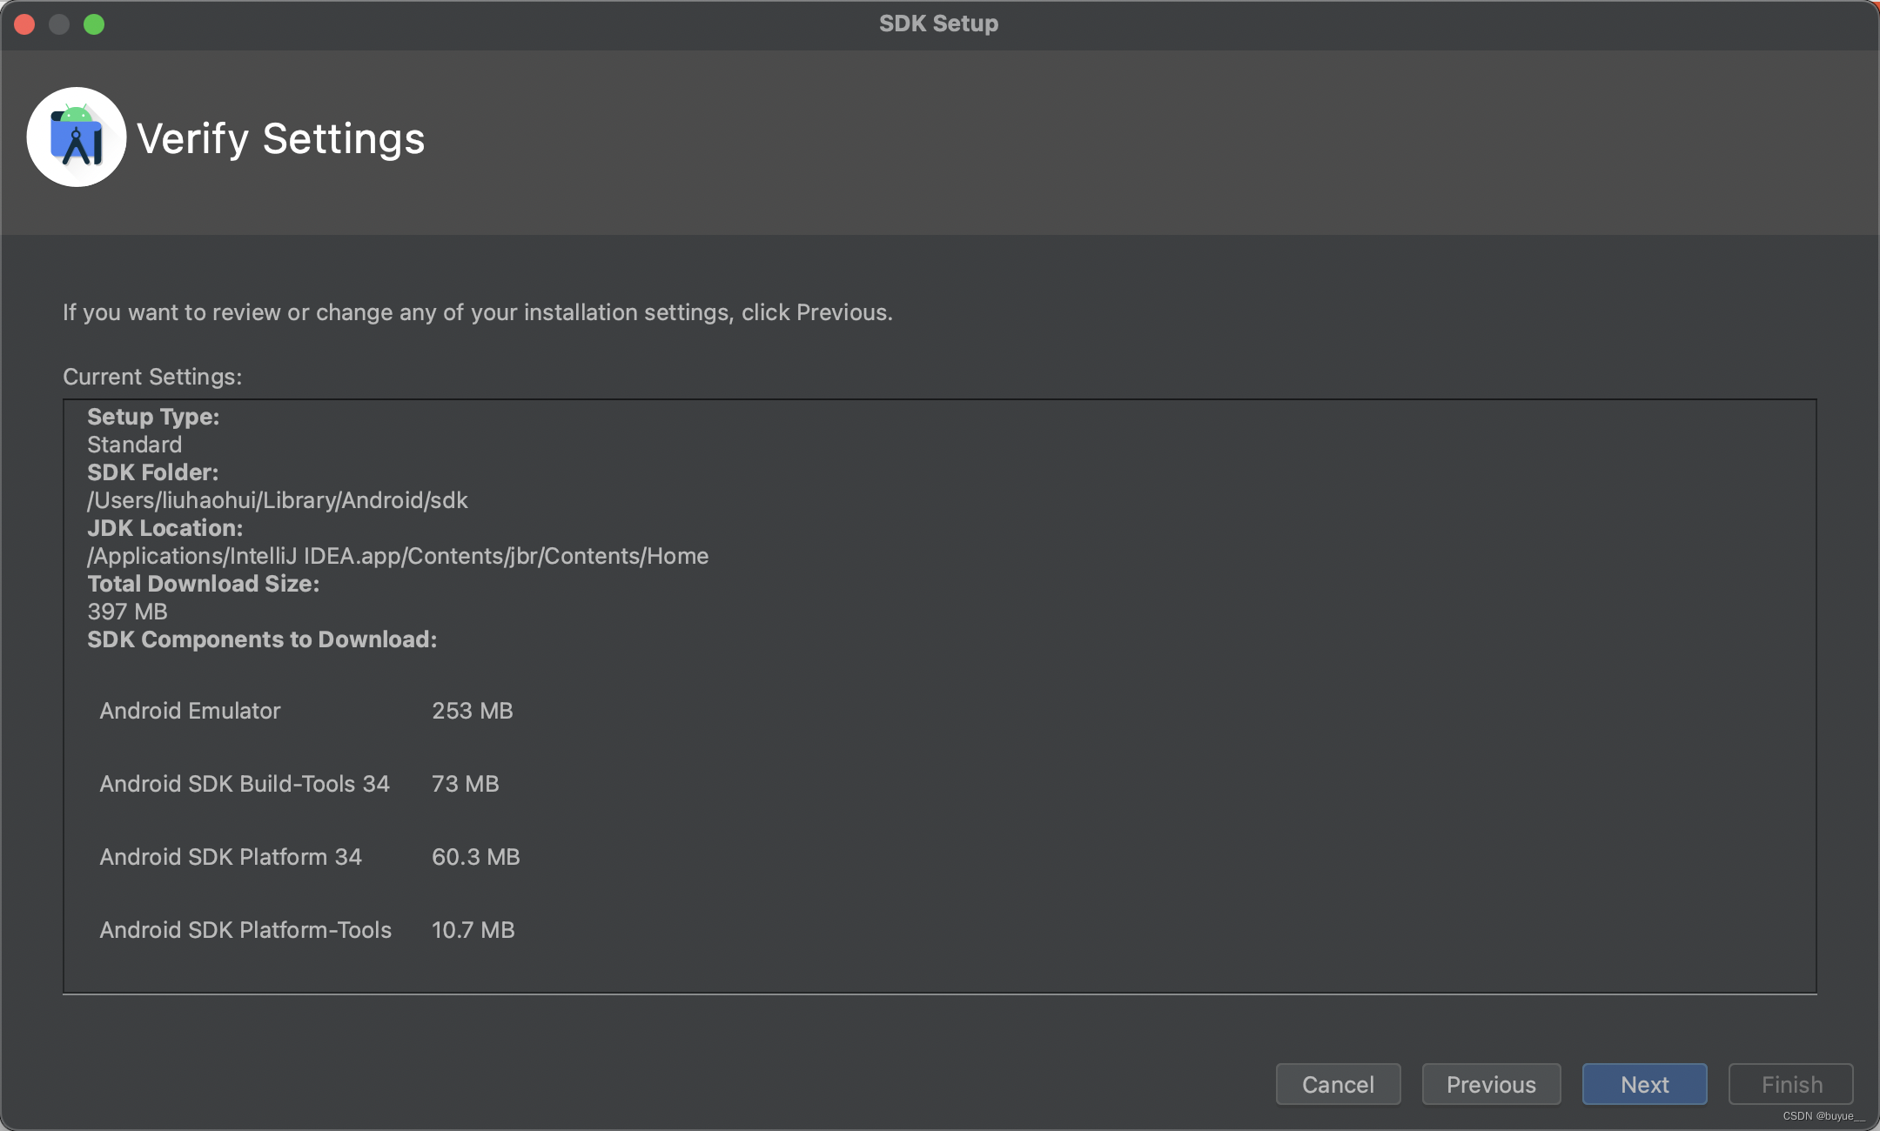Click the SDK folder path text
The height and width of the screenshot is (1131, 1880).
pyautogui.click(x=277, y=500)
